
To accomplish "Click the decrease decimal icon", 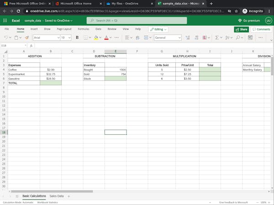I will [x=196, y=37].
